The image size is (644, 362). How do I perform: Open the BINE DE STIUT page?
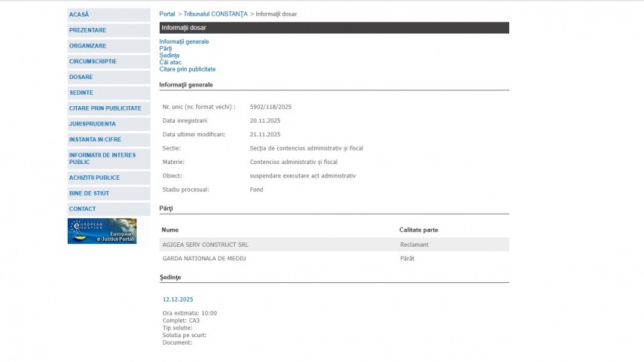tap(89, 193)
